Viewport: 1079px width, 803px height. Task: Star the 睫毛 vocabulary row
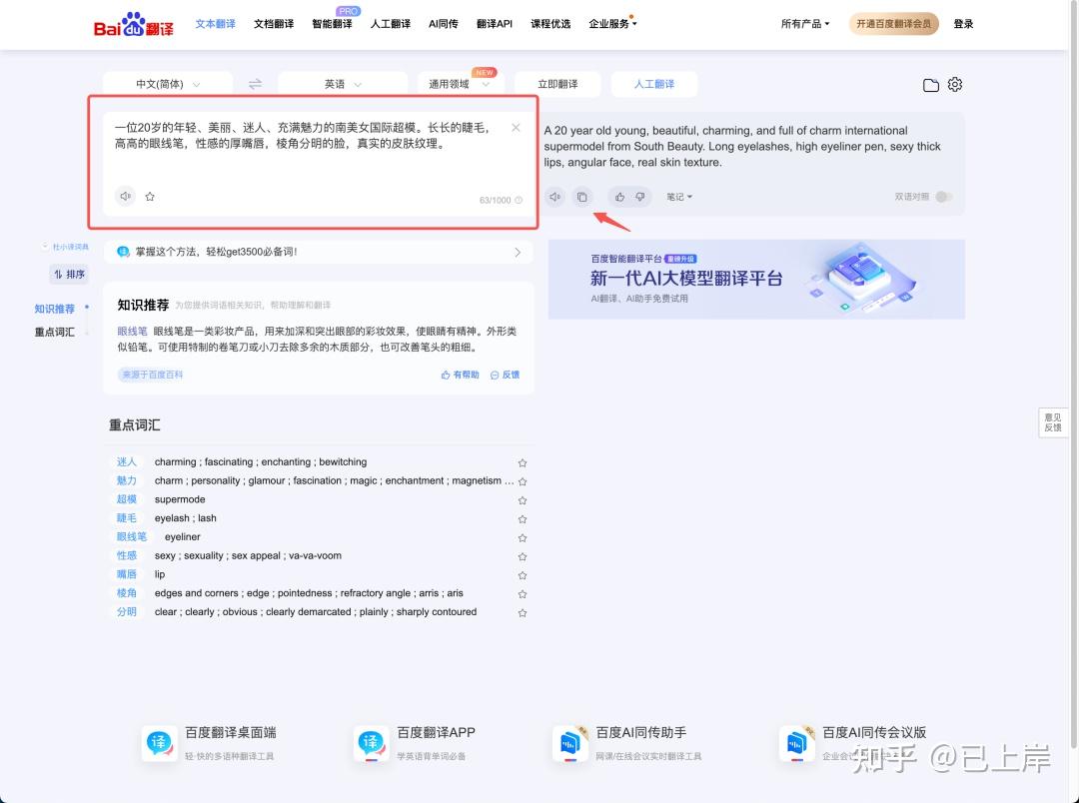click(x=523, y=518)
